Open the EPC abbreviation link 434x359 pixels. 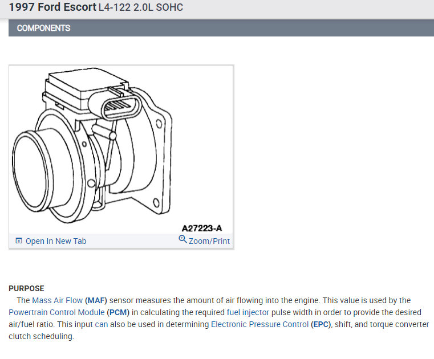pos(321,324)
